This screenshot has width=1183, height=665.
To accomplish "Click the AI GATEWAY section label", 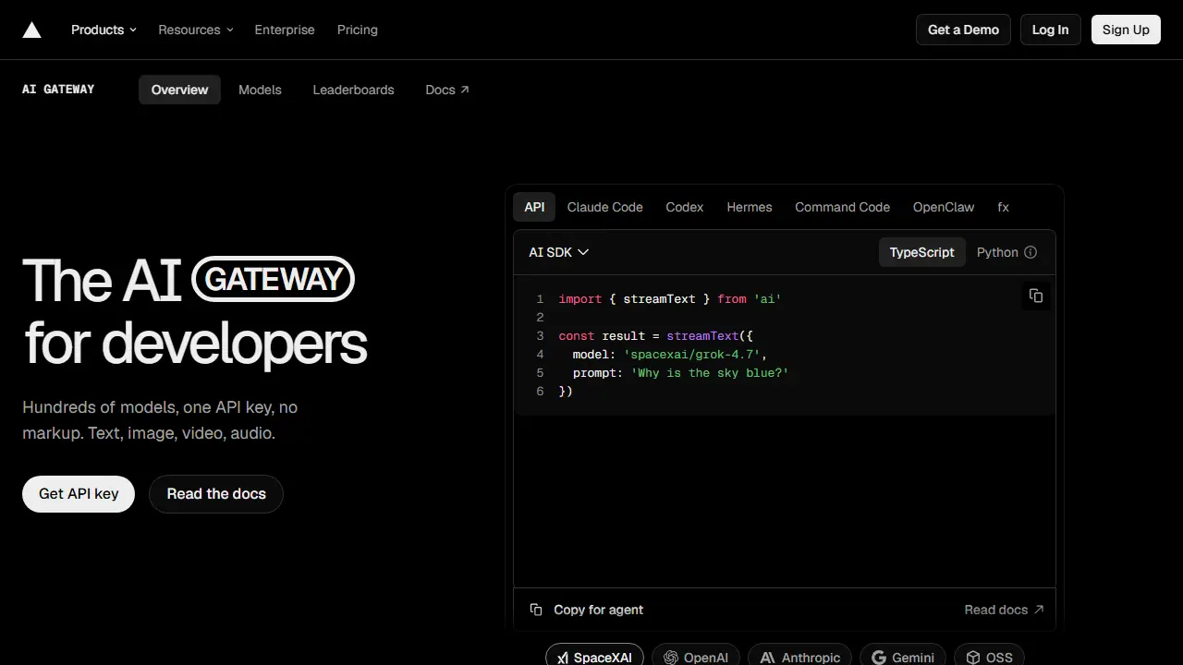I will (58, 90).
